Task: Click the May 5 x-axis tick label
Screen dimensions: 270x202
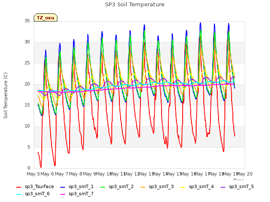Action: [x=33, y=174]
